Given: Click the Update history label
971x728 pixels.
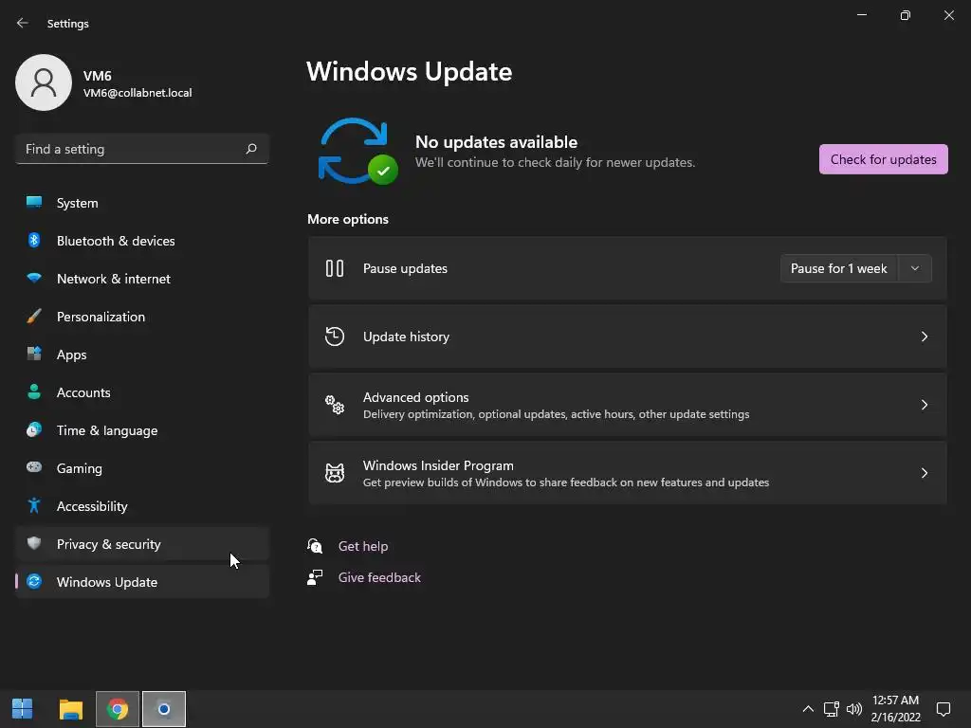Looking at the screenshot, I should pyautogui.click(x=406, y=337).
